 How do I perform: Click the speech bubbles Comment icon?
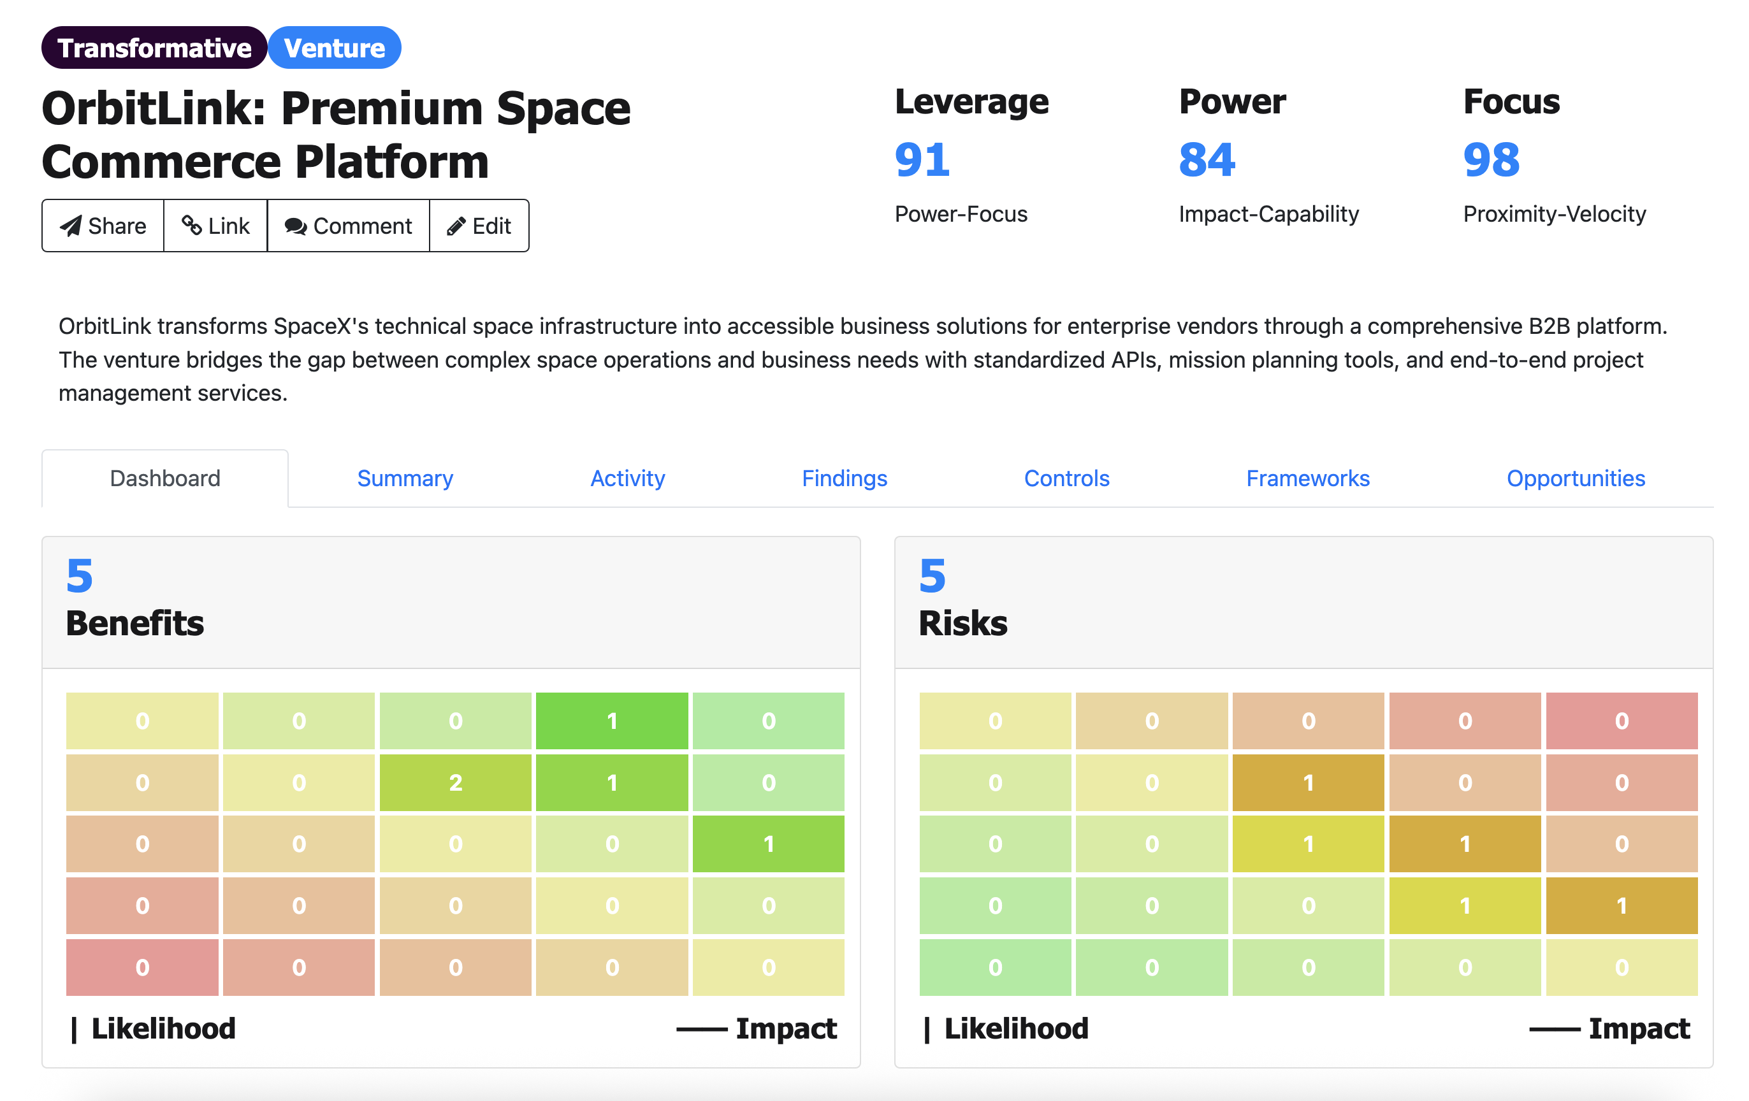coord(296,227)
